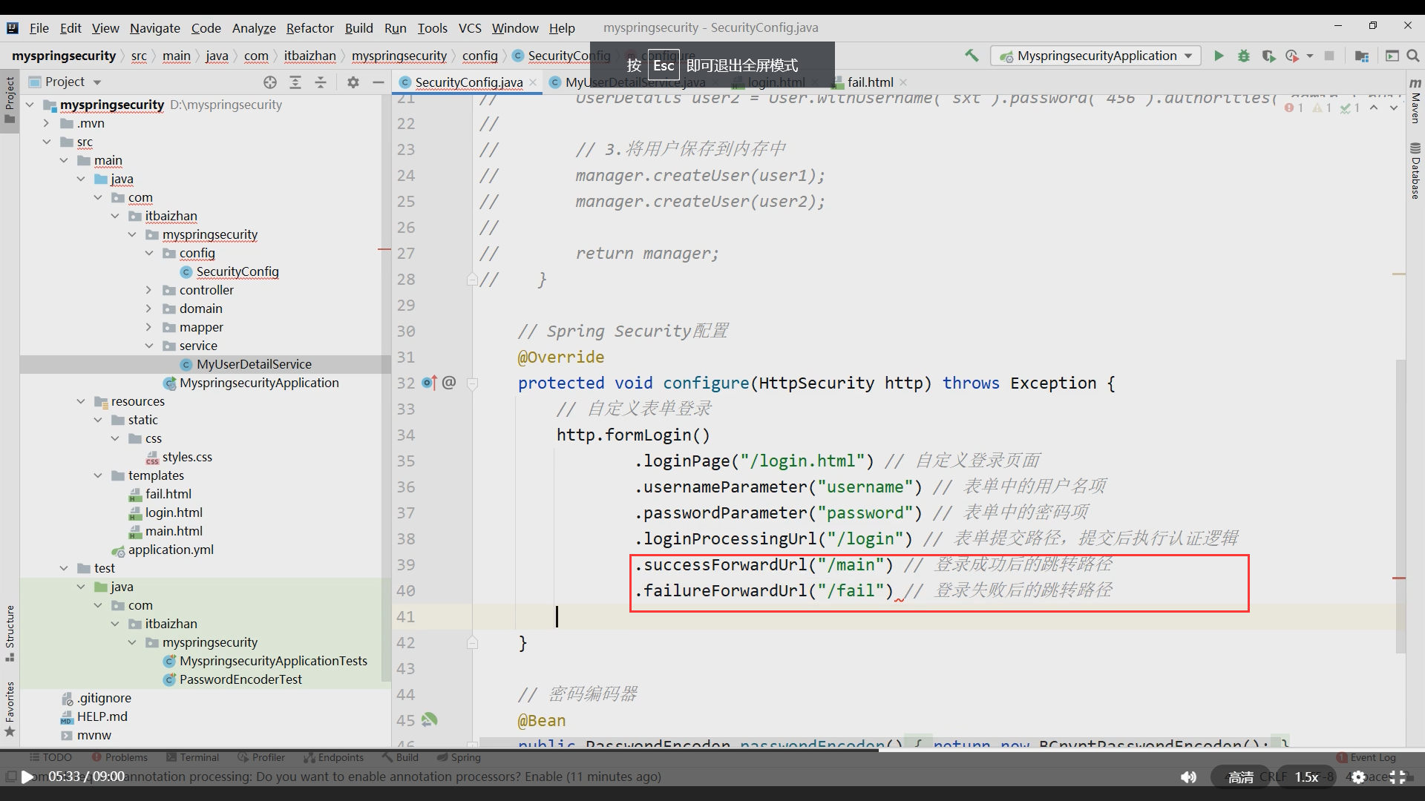Change video quality 高清 setting

click(1240, 777)
